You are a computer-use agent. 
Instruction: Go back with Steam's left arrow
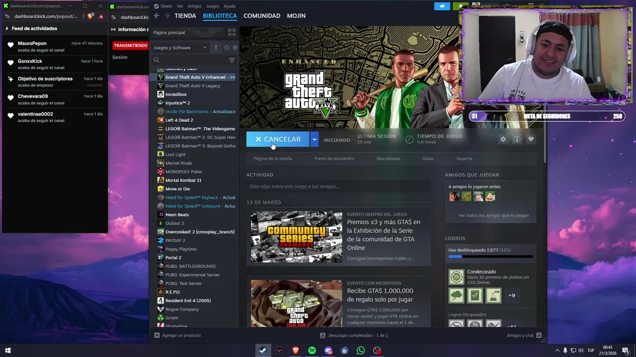157,16
